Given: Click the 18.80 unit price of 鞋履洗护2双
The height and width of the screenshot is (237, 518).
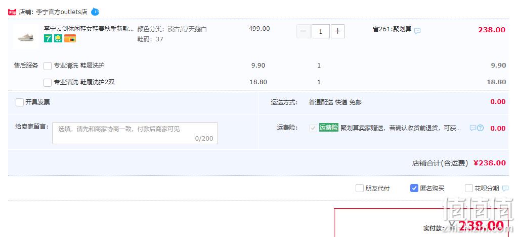Looking at the screenshot, I should click(258, 82).
